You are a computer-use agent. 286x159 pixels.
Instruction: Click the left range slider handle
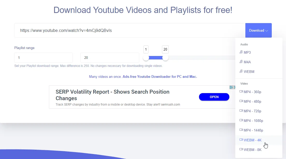click(146, 58)
